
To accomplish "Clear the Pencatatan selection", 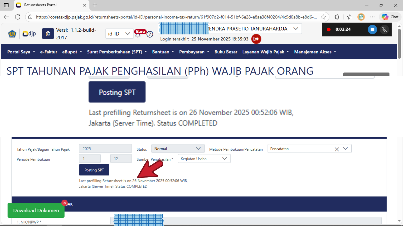I will pos(337,149).
